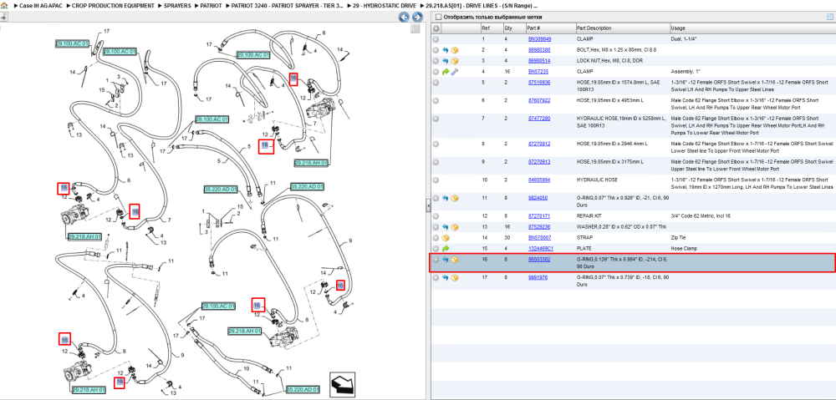The width and height of the screenshot is (836, 400).
Task: Open part number link 1324469C1
Action: coord(540,248)
